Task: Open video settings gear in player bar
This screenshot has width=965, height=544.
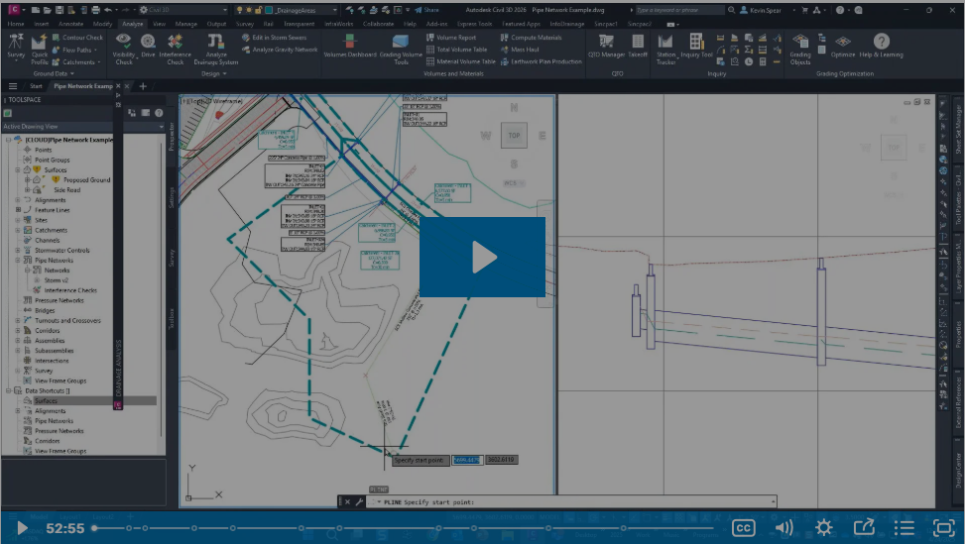Action: click(x=823, y=528)
